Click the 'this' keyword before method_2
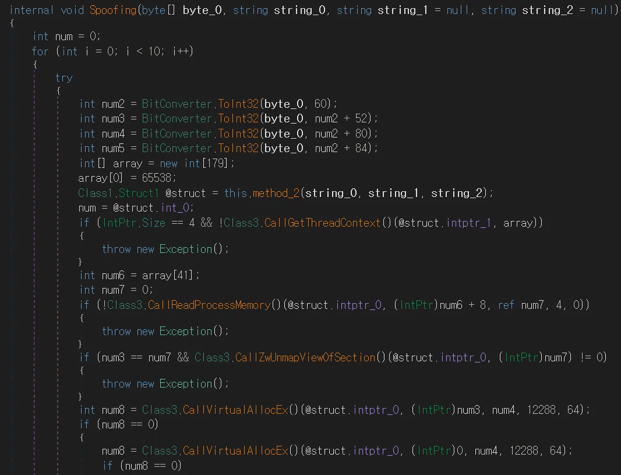621x475 pixels. click(x=235, y=193)
